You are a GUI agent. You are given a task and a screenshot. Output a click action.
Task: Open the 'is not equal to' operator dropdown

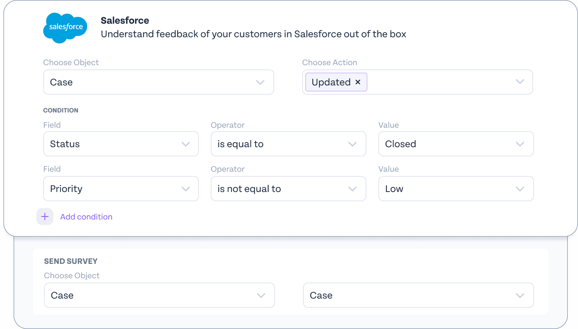click(289, 189)
